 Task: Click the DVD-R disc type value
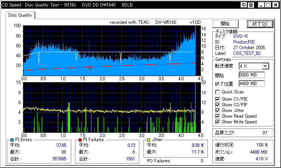(241, 36)
